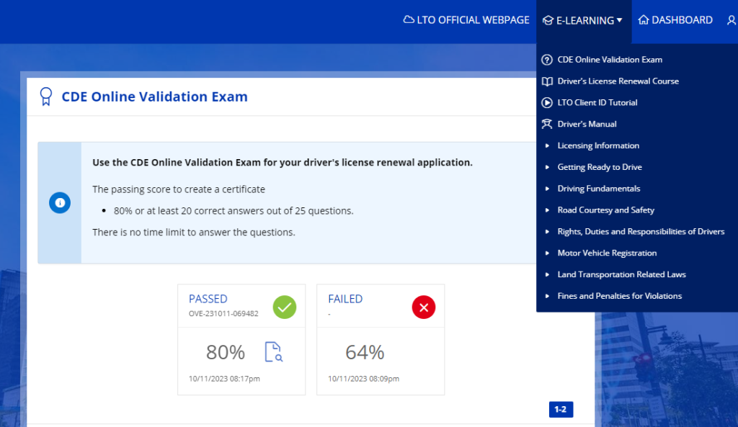This screenshot has width=738, height=427.
Task: View the passed exam certificate document icon
Action: coord(273,352)
